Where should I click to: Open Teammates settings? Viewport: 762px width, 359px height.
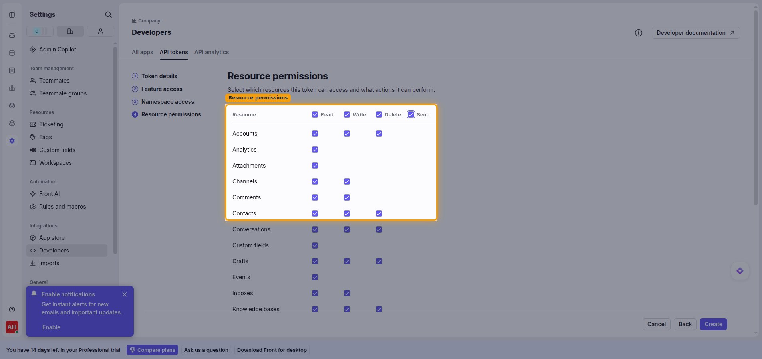click(x=67, y=81)
